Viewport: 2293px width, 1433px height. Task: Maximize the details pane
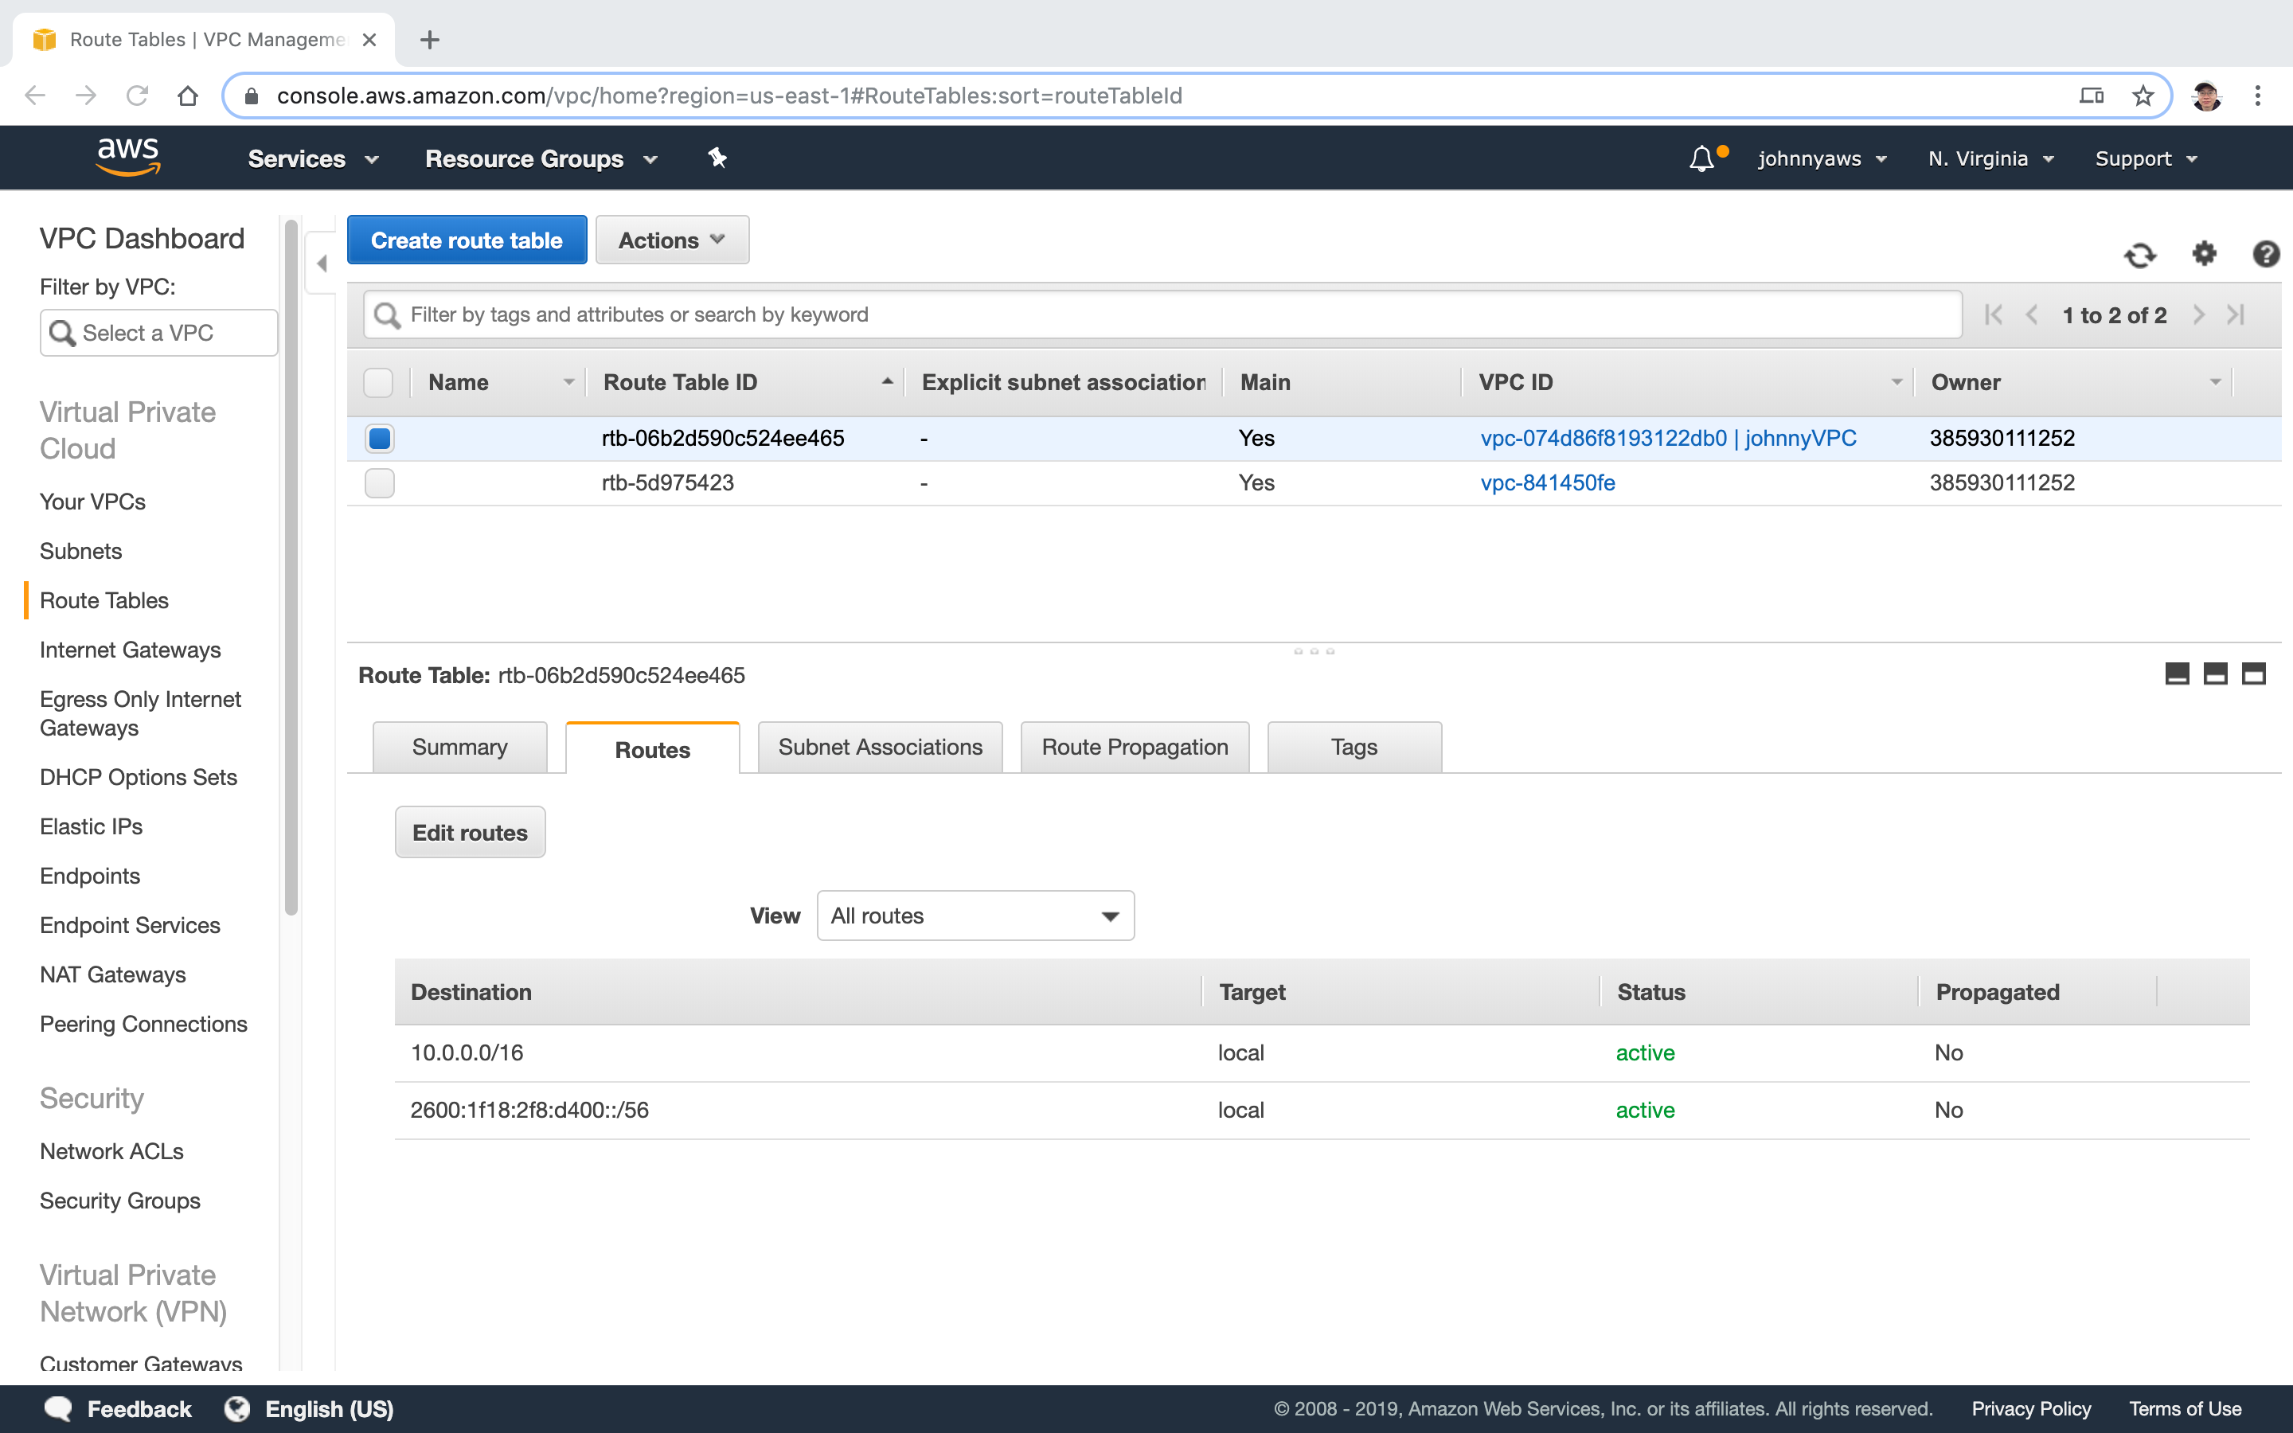(x=2253, y=674)
